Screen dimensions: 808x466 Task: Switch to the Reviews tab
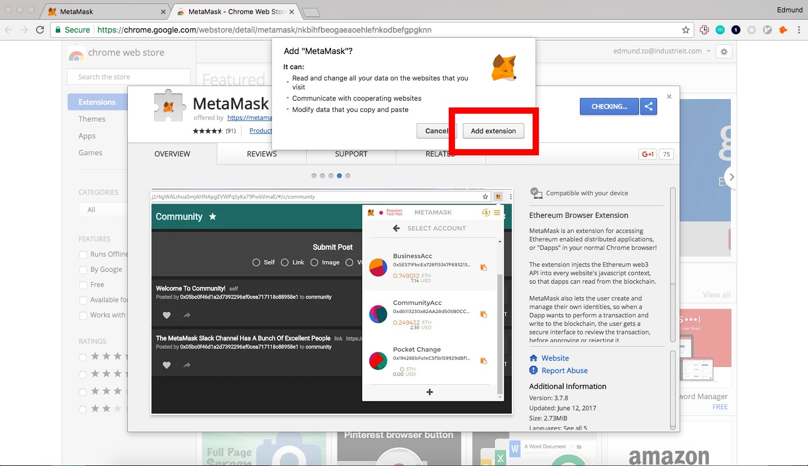tap(262, 154)
